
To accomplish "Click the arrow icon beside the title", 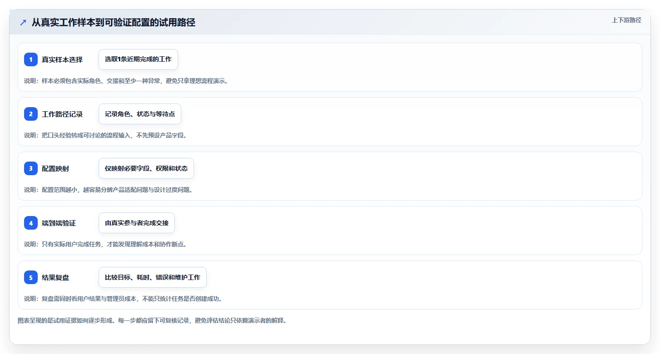I will 23,23.
